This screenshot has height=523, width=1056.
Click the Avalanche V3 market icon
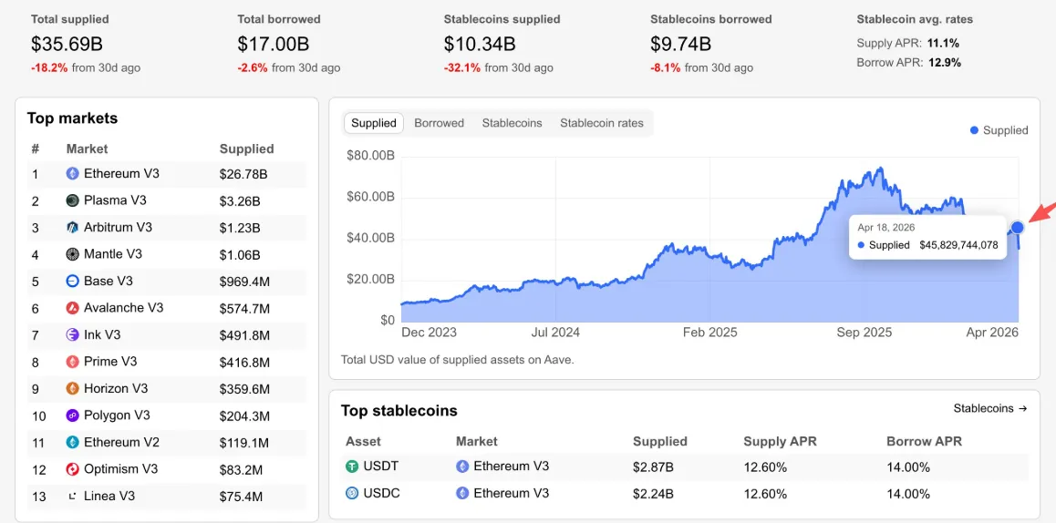(x=73, y=308)
